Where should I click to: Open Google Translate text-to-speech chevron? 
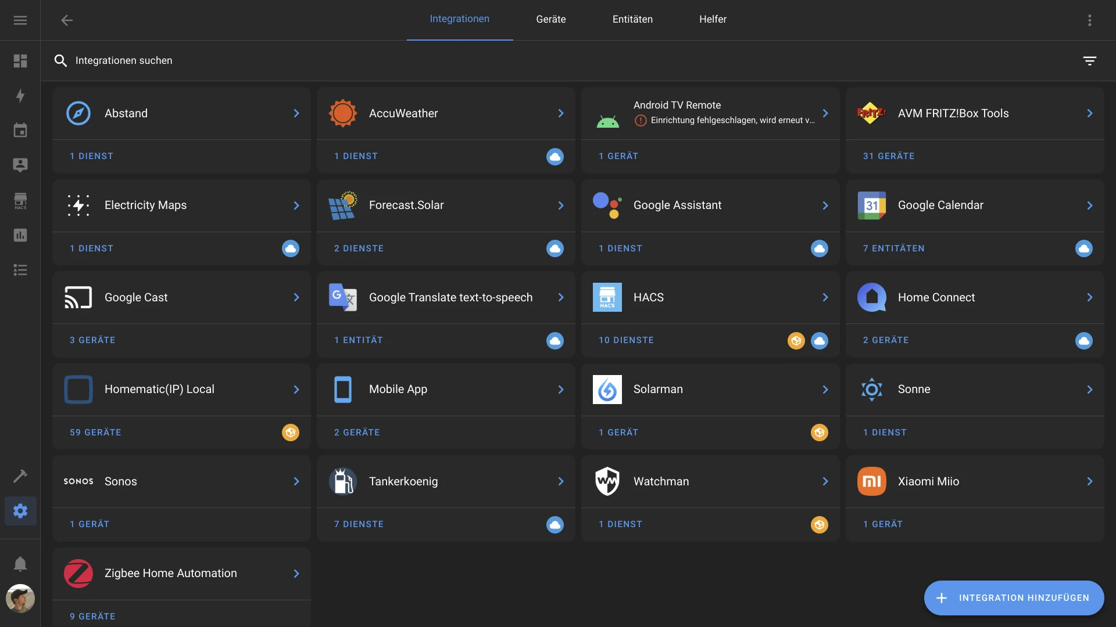561,297
